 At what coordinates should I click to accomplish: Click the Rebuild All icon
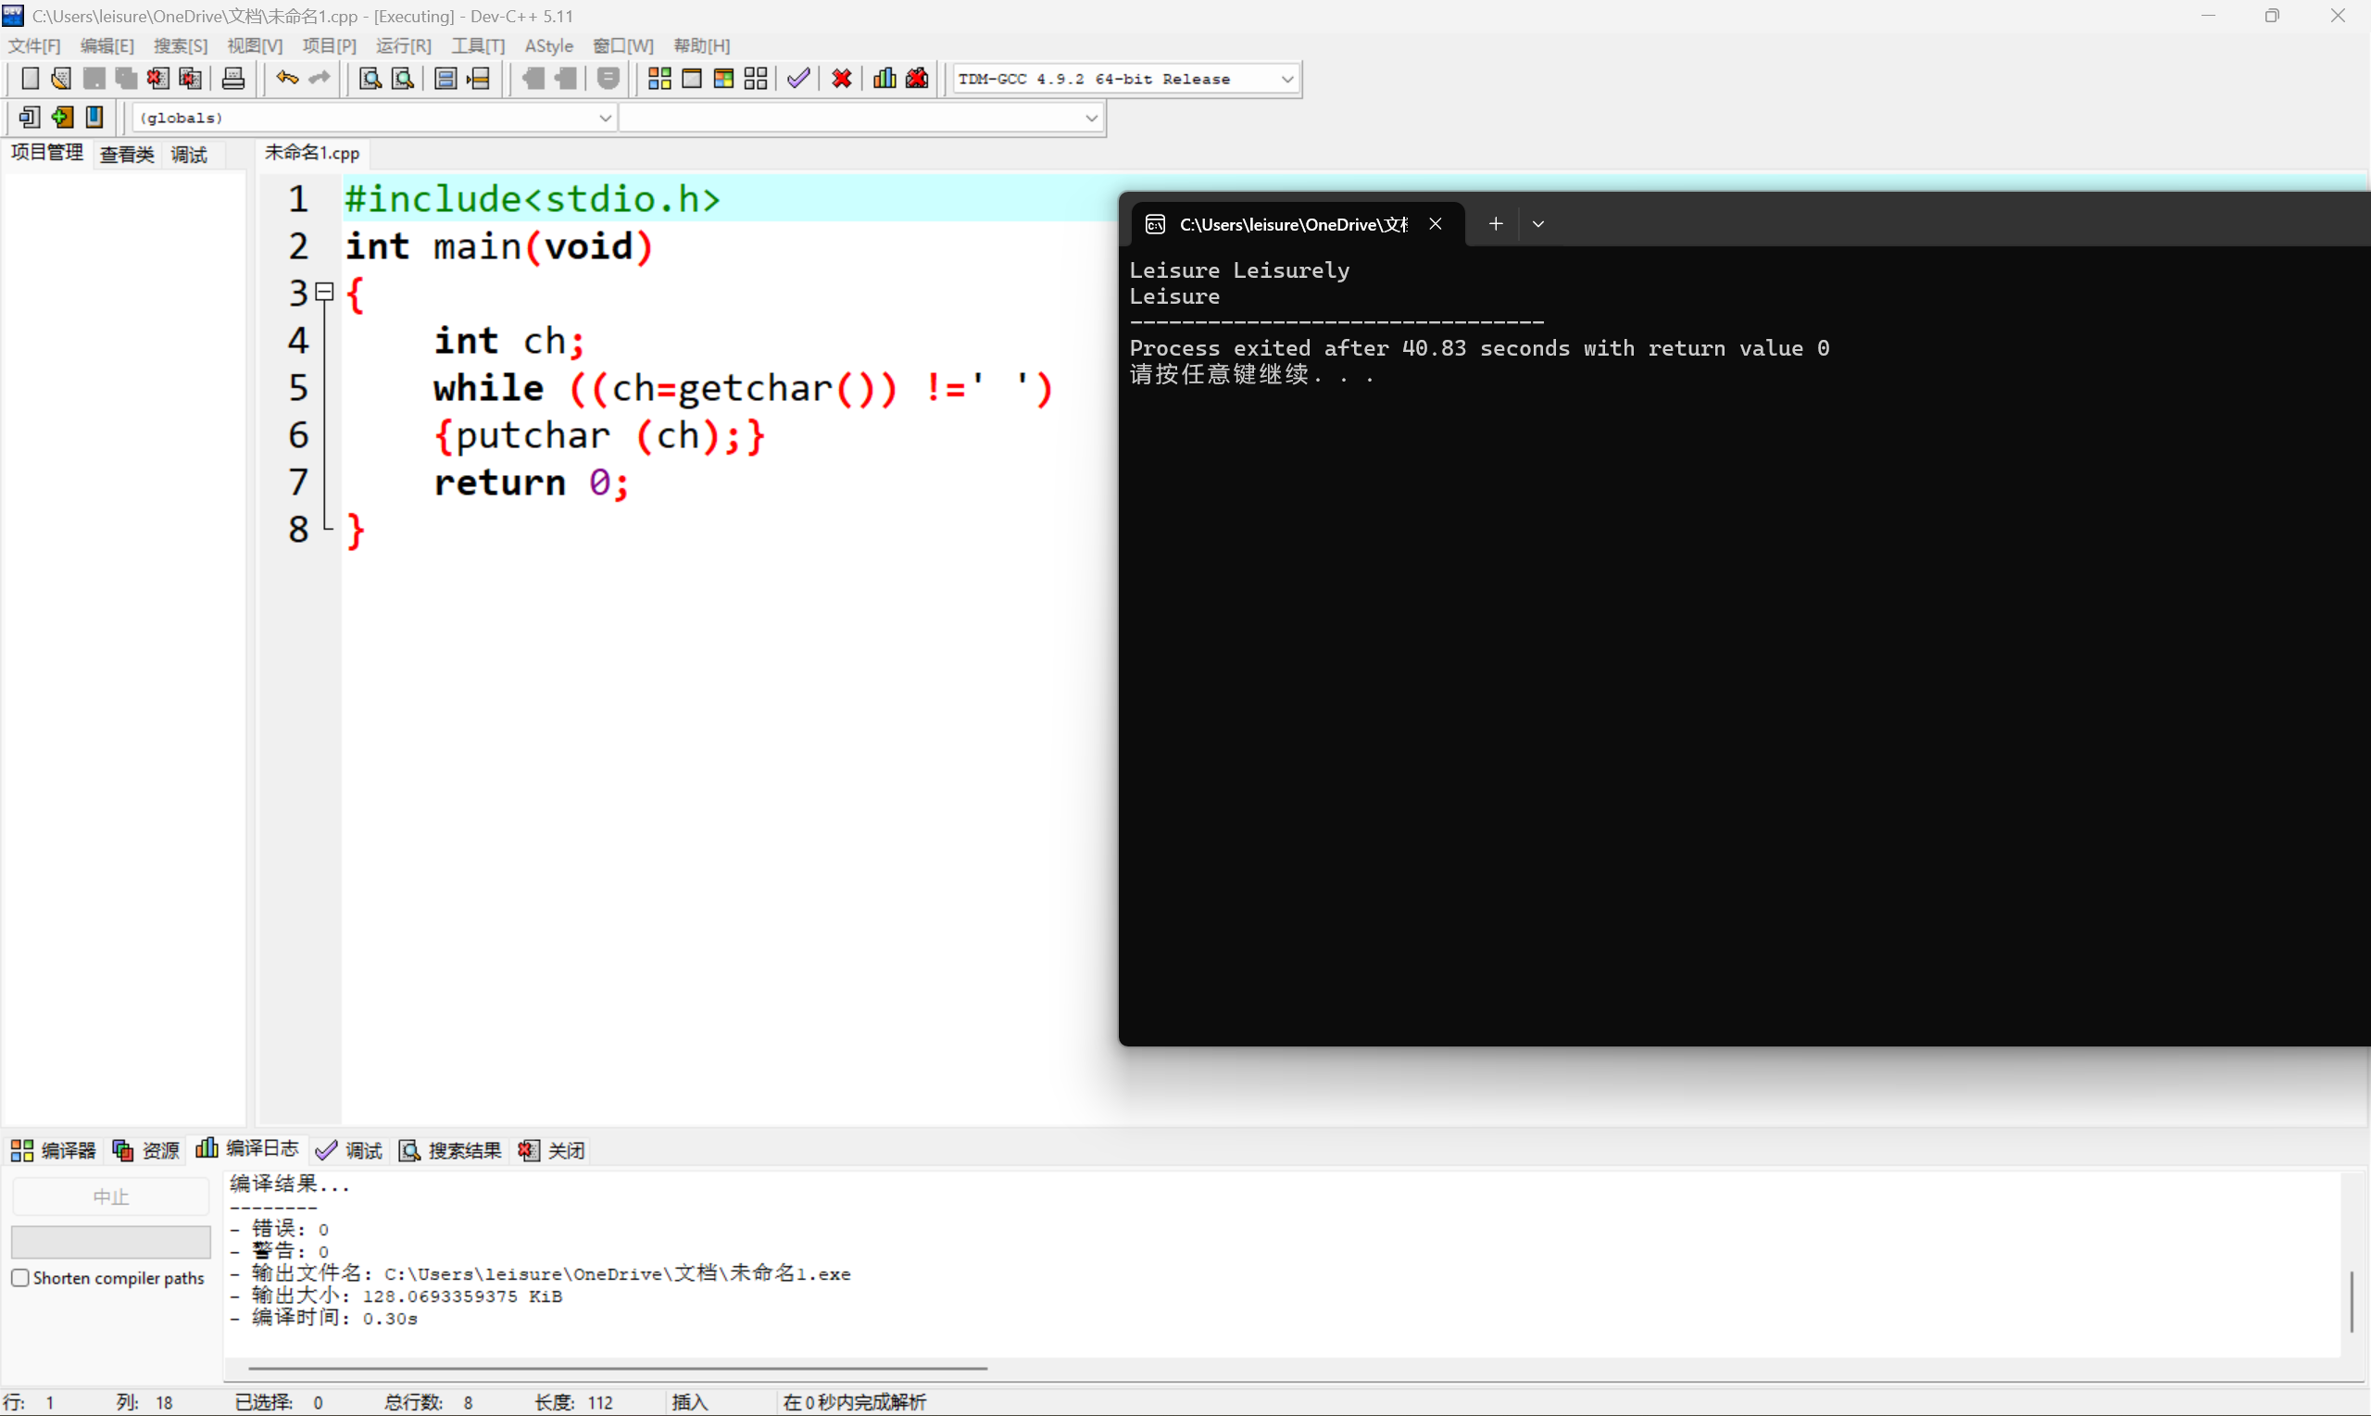pyautogui.click(x=756, y=78)
